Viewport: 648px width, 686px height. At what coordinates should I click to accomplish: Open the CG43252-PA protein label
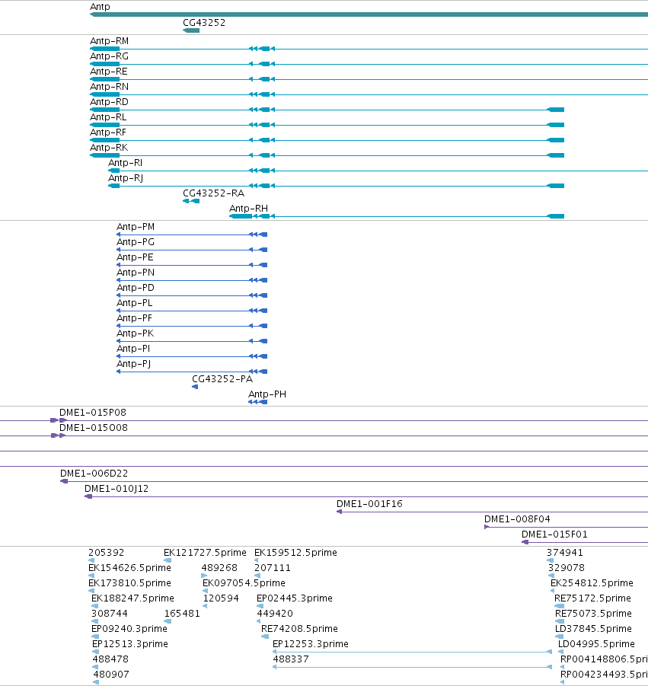pyautogui.click(x=222, y=379)
